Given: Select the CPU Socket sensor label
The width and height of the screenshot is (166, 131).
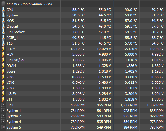Looking at the screenshot, I should 15,32.
